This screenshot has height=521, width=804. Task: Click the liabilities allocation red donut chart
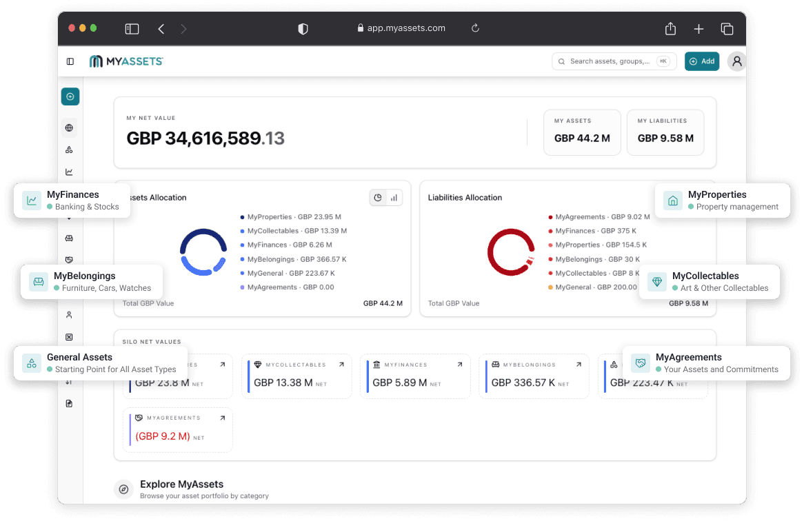511,252
